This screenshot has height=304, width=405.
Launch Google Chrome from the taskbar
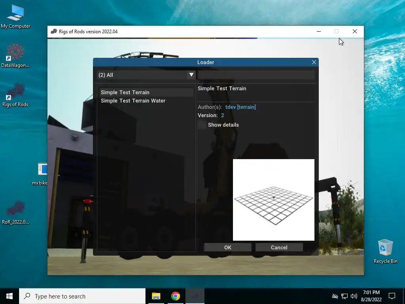tap(175, 296)
